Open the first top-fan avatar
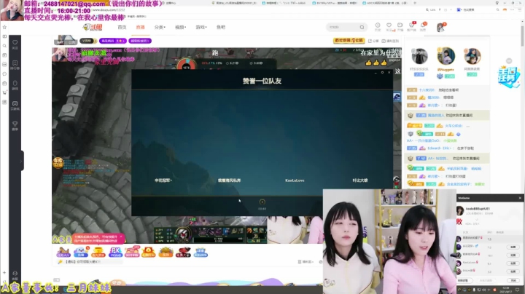Image resolution: width=525 pixels, height=294 pixels. click(x=419, y=56)
